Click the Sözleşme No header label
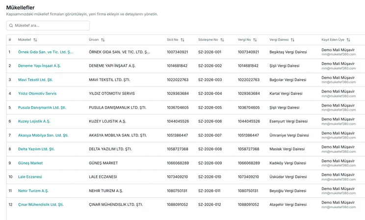The height and width of the screenshot is (220, 365). (208, 40)
